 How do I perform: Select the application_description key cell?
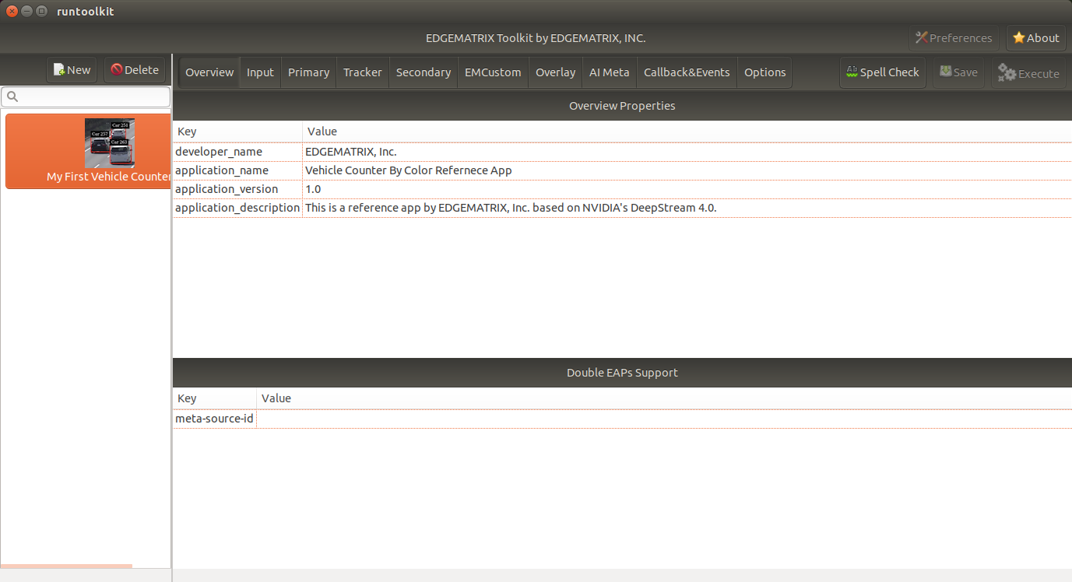(x=237, y=208)
